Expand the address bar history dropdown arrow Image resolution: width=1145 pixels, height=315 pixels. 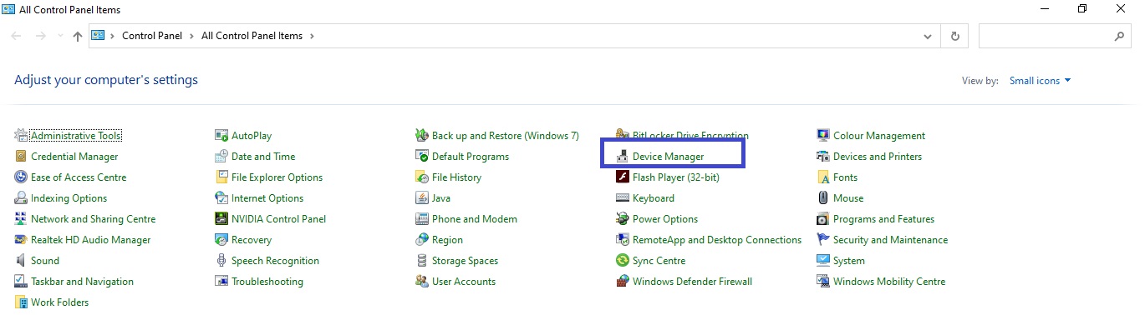[x=928, y=37]
